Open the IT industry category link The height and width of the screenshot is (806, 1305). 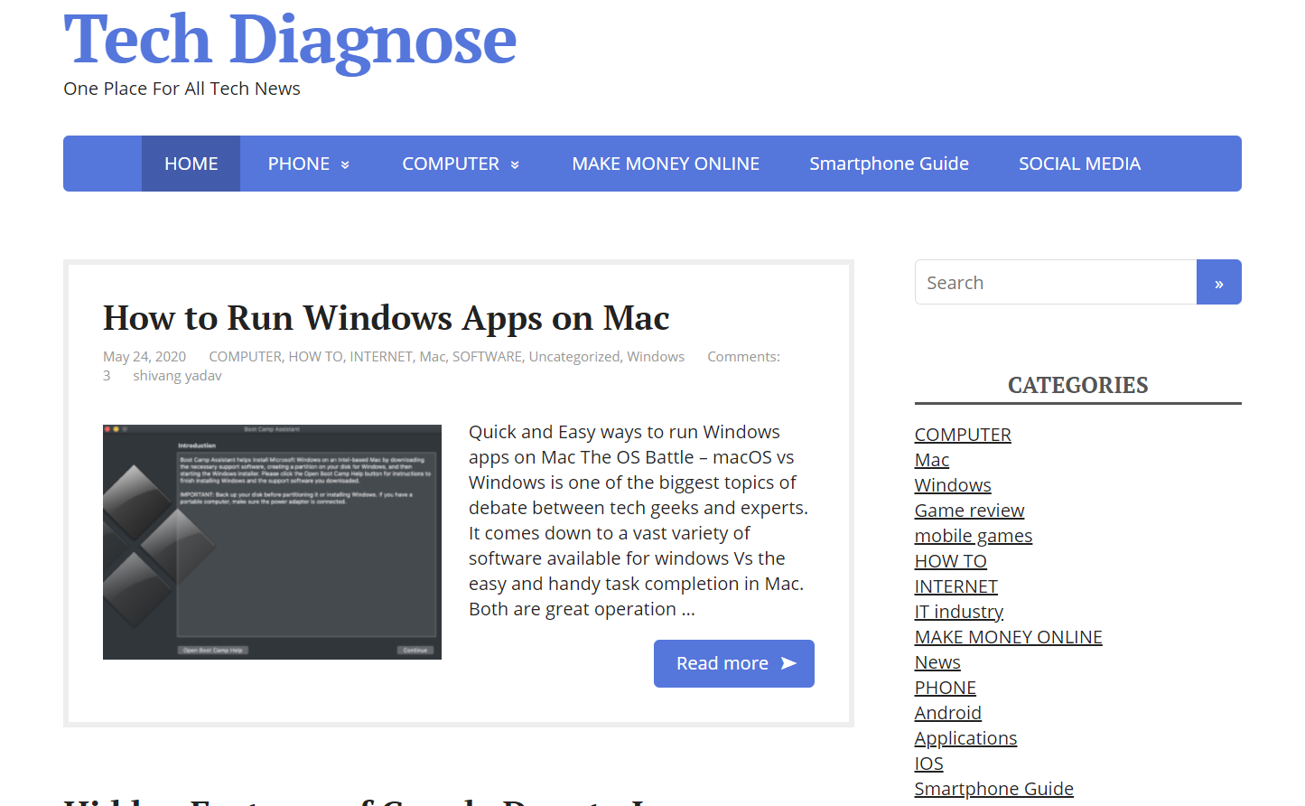pyautogui.click(x=958, y=612)
